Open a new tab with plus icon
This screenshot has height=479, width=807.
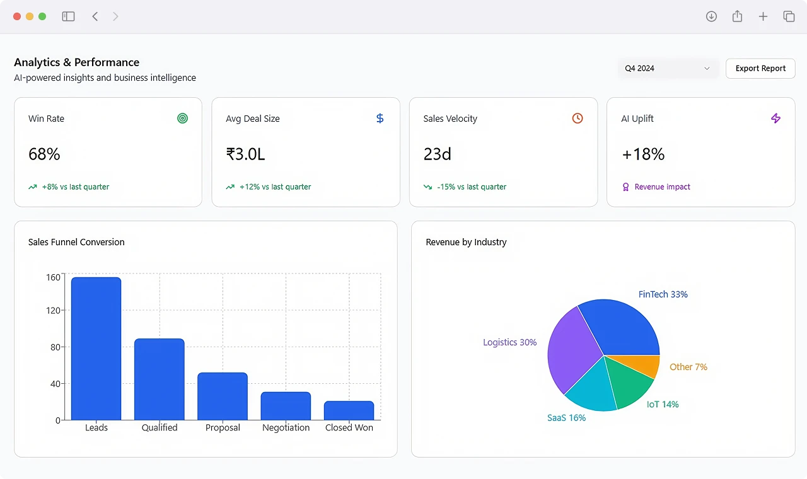click(x=763, y=16)
